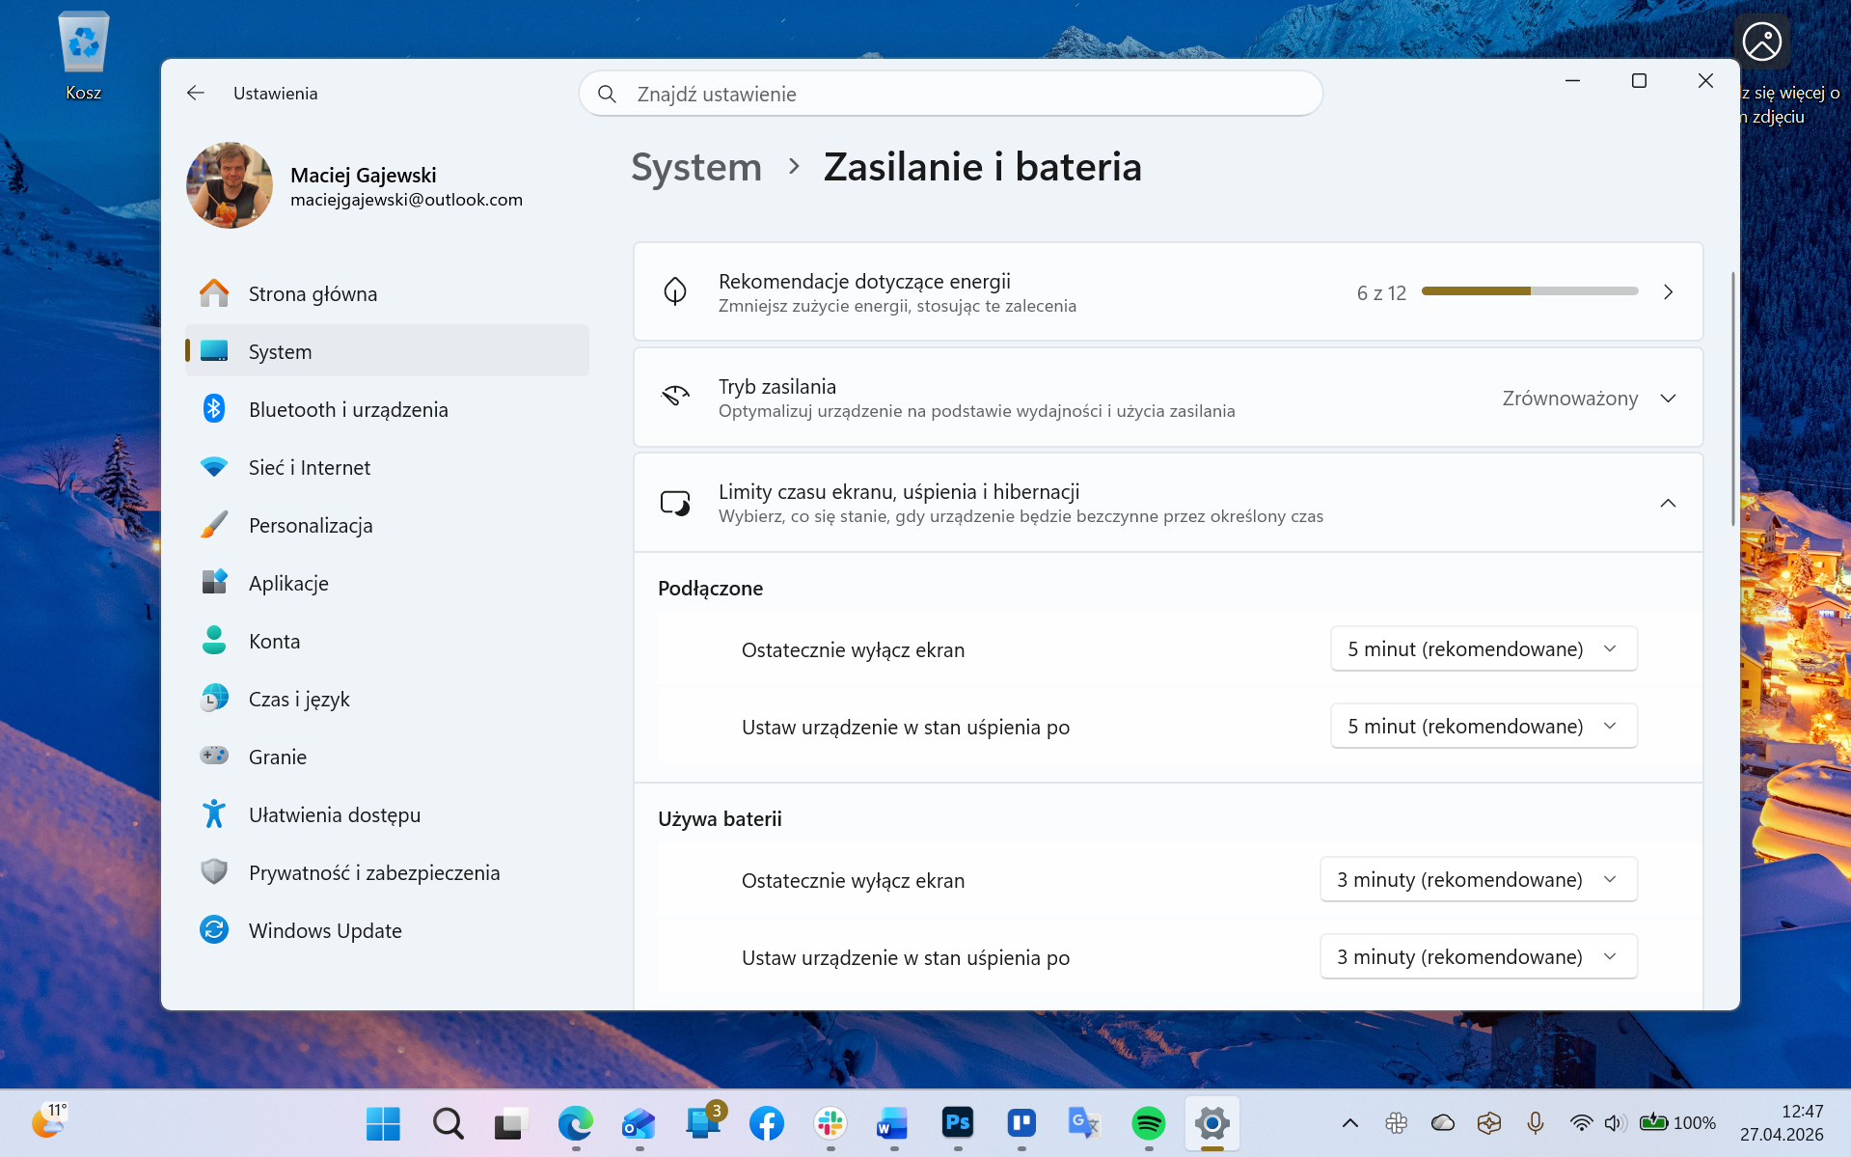Open Spotify from the taskbar

click(x=1148, y=1123)
